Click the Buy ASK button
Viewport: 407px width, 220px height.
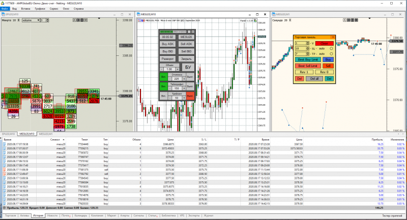(x=168, y=44)
